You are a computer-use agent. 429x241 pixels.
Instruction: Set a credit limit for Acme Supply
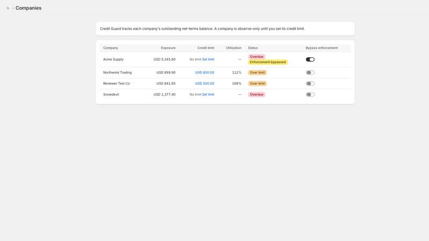click(208, 59)
